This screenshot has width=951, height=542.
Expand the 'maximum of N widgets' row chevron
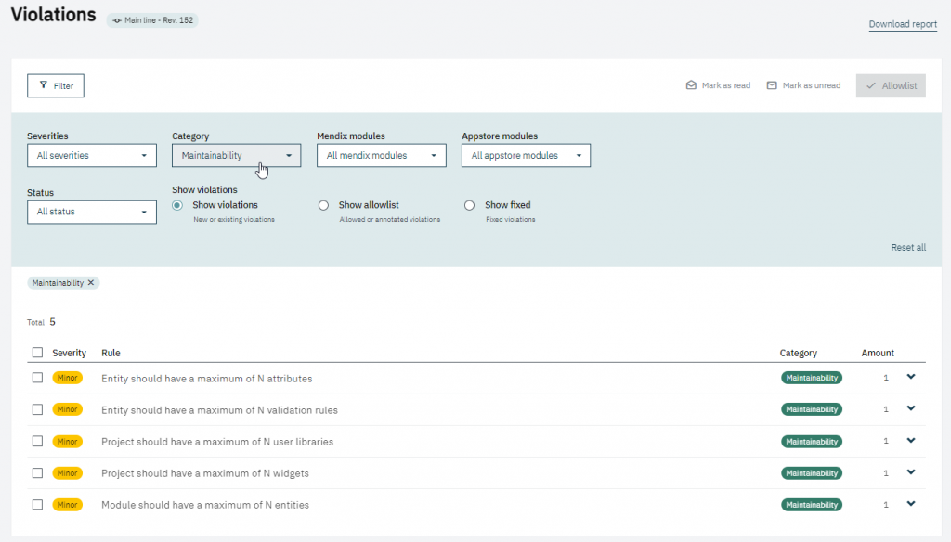point(911,471)
